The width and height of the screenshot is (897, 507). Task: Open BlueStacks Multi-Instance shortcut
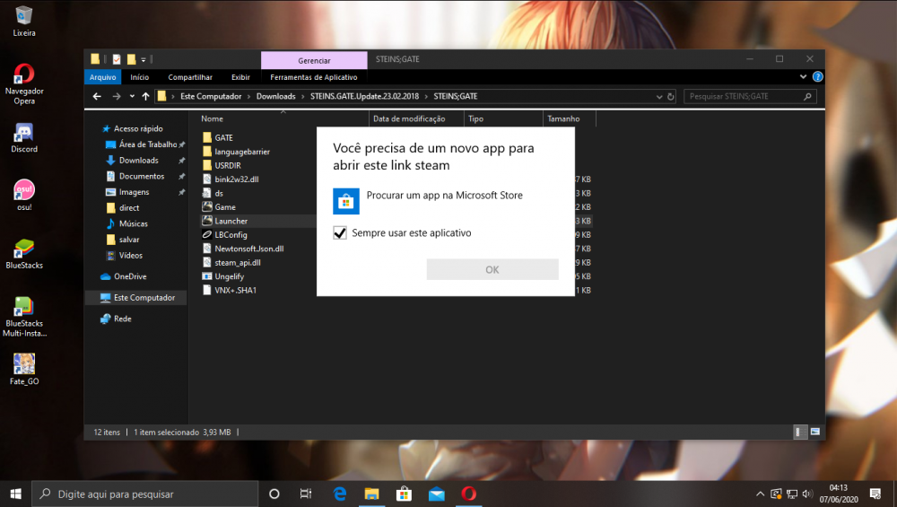pos(24,317)
